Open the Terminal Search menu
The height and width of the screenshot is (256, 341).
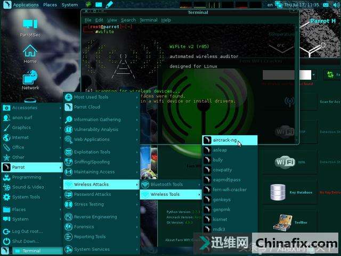(x=128, y=20)
